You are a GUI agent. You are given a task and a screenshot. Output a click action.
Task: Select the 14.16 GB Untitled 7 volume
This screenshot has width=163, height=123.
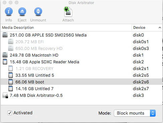pos(81,88)
